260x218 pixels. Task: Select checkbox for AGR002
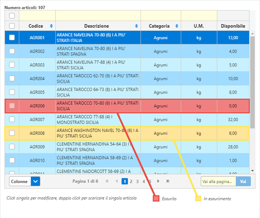click(x=12, y=51)
